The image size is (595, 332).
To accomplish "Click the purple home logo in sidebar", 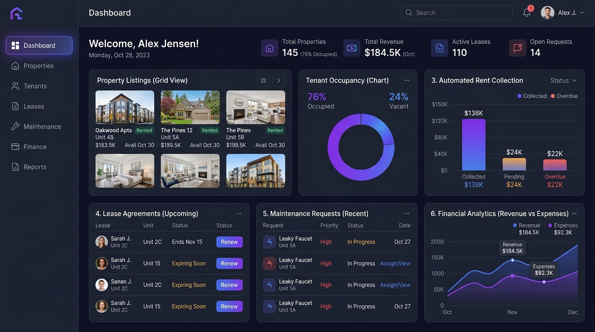I will (16, 13).
